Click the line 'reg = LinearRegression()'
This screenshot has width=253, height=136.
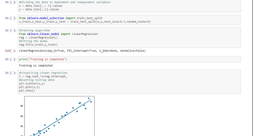[x=38, y=37]
